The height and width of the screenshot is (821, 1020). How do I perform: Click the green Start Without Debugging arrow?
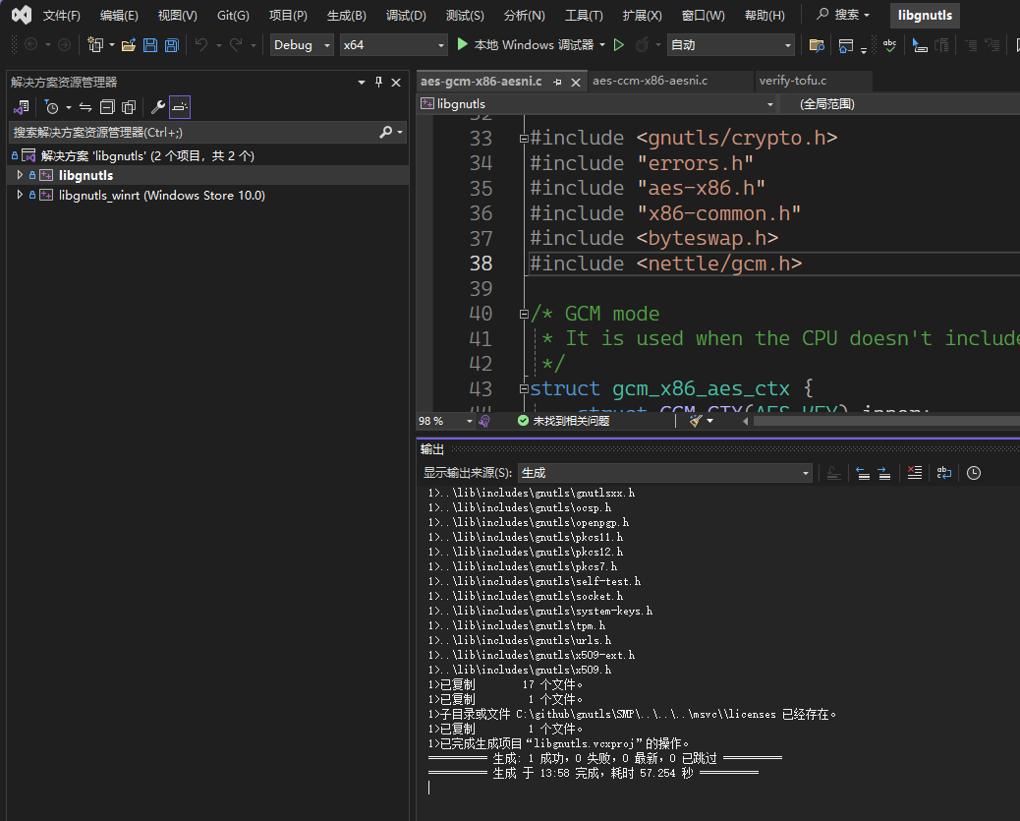[620, 44]
